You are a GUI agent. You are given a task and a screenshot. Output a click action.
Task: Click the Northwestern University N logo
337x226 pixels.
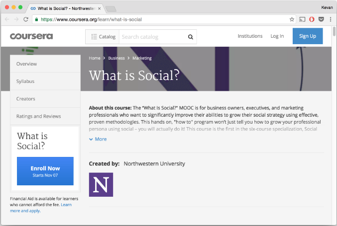(x=101, y=185)
